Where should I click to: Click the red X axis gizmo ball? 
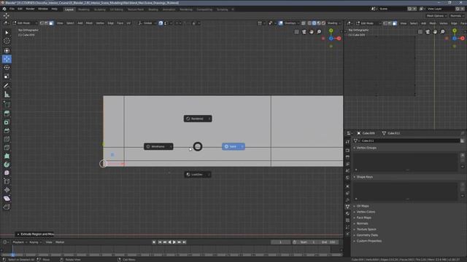[x=339, y=39]
